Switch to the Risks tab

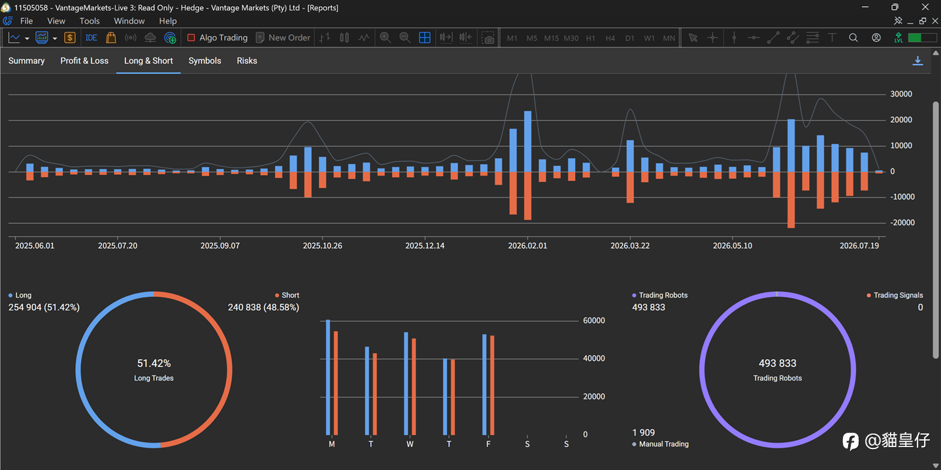coord(247,61)
